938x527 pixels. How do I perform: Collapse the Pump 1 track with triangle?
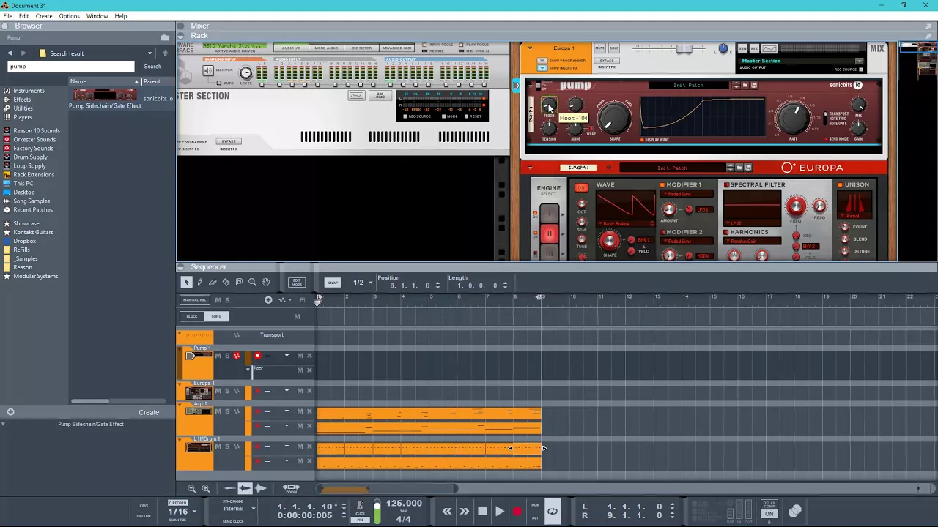[x=180, y=350]
